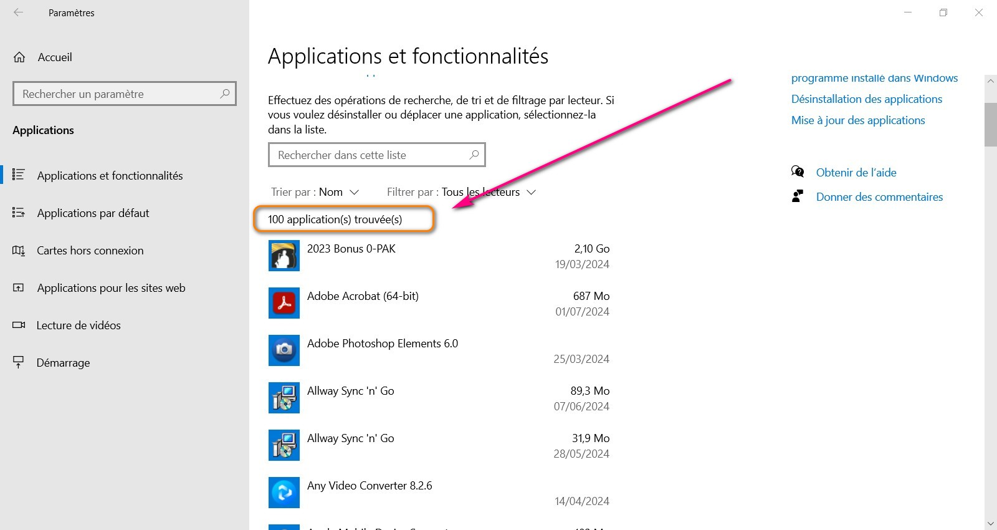The image size is (997, 530).
Task: Click the Cartes hors connexion map icon
Action: (x=19, y=251)
